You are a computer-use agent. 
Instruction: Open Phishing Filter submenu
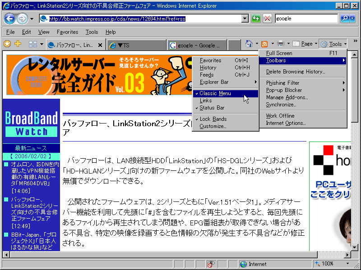(303, 83)
